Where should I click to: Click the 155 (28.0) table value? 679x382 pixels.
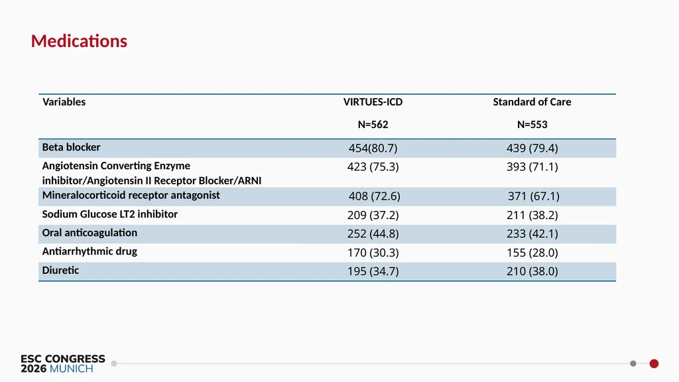pos(532,253)
